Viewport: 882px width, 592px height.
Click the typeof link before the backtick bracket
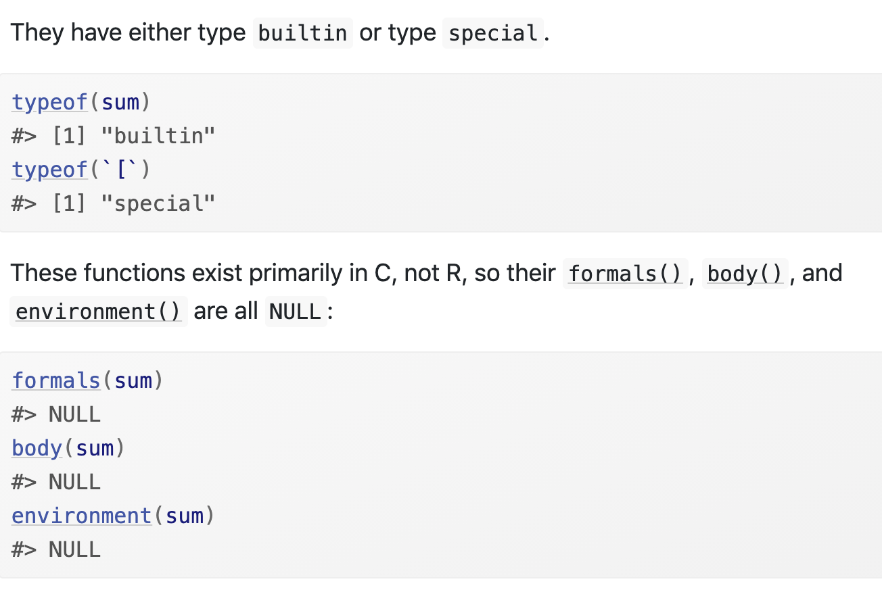[50, 170]
